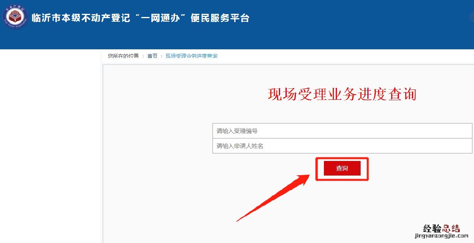Focus the 请输入申请人姓名 input field

click(x=342, y=146)
